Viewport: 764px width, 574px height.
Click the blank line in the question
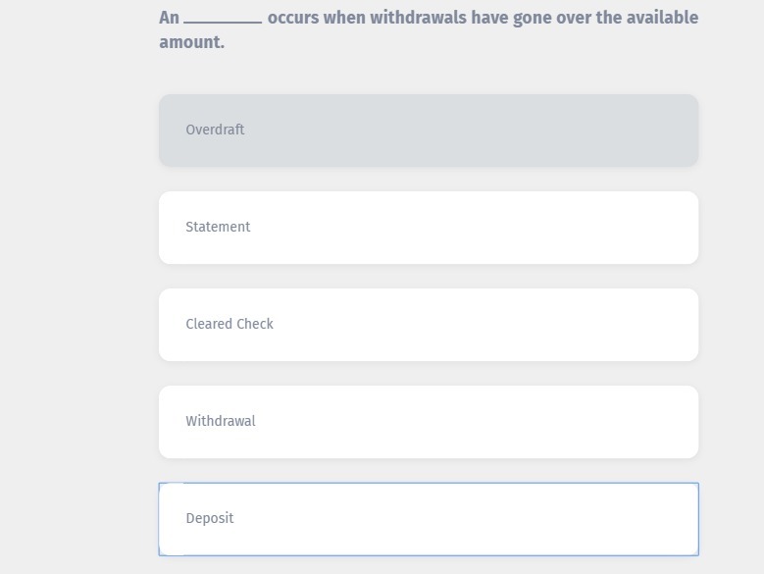pyautogui.click(x=223, y=20)
